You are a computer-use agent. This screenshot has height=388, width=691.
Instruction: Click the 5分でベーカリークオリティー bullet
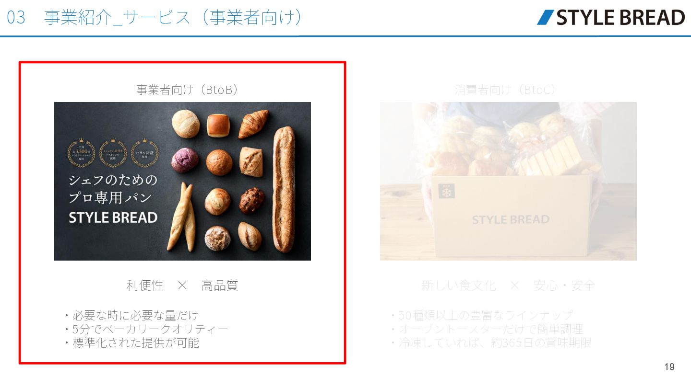point(145,329)
